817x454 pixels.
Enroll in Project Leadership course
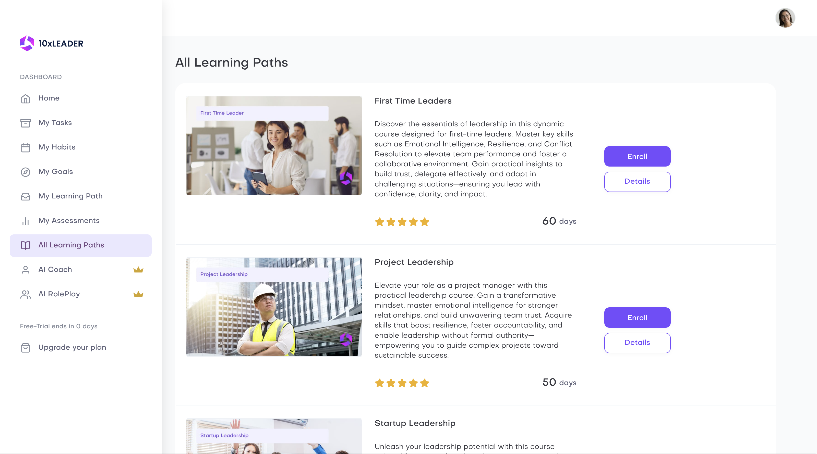tap(637, 318)
